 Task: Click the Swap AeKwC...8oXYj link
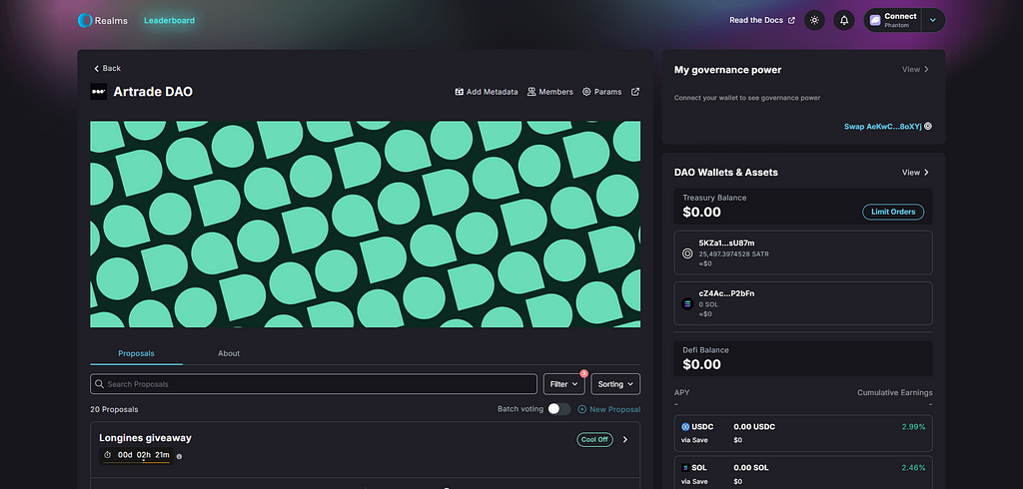[883, 127]
